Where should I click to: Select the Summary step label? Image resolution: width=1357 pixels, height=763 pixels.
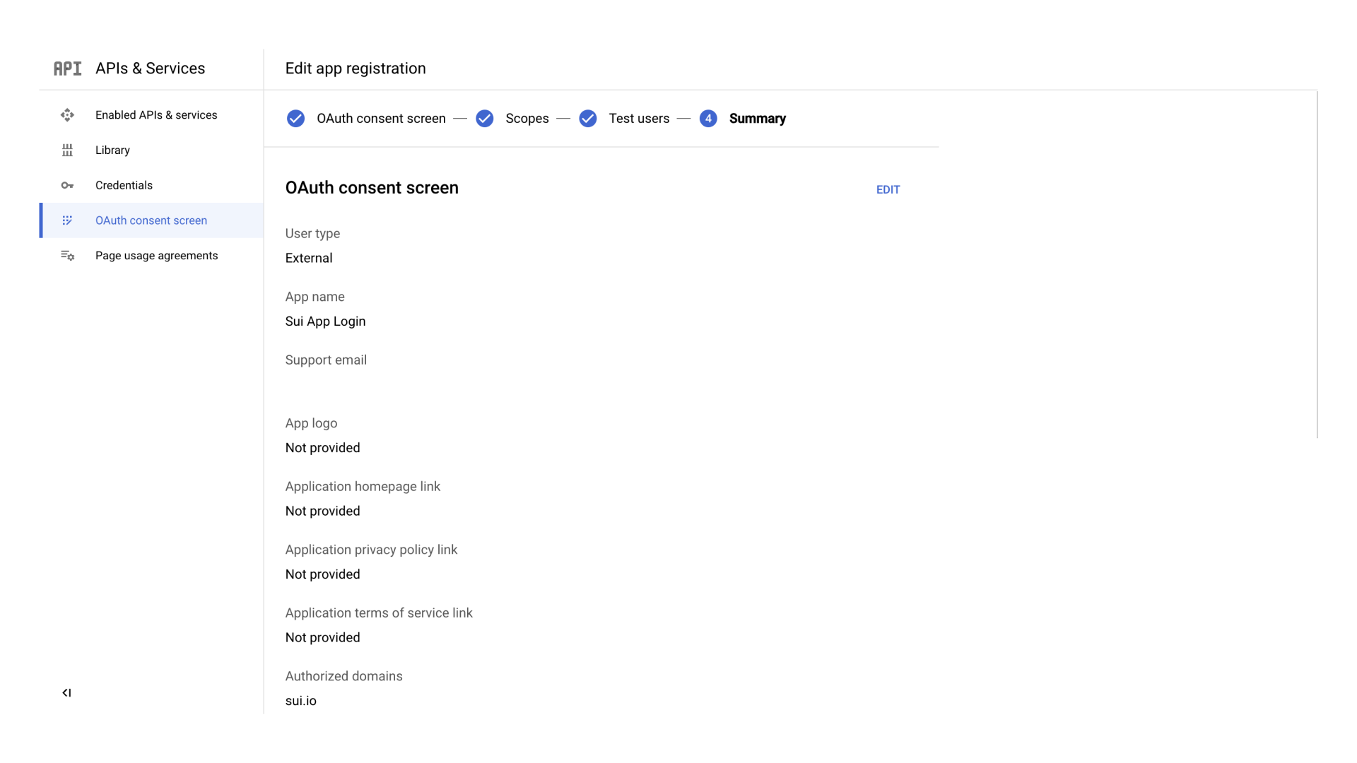click(x=757, y=119)
